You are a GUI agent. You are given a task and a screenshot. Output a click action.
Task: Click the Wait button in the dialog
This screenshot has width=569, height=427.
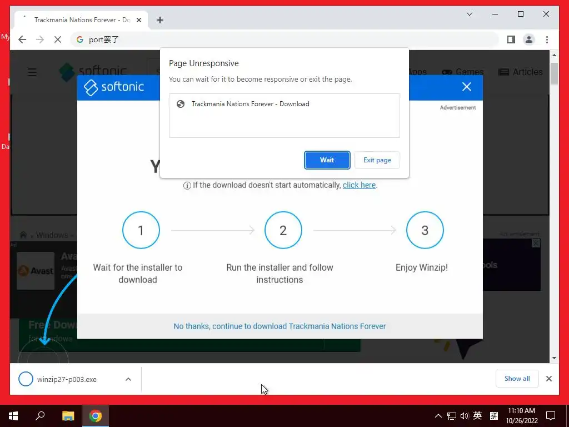(x=327, y=160)
